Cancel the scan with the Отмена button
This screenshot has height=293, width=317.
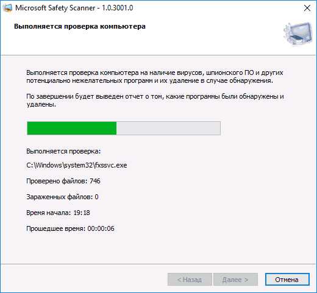pyautogui.click(x=287, y=280)
